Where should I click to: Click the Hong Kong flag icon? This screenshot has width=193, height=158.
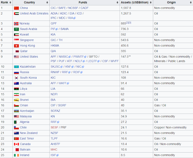tap(16, 46)
